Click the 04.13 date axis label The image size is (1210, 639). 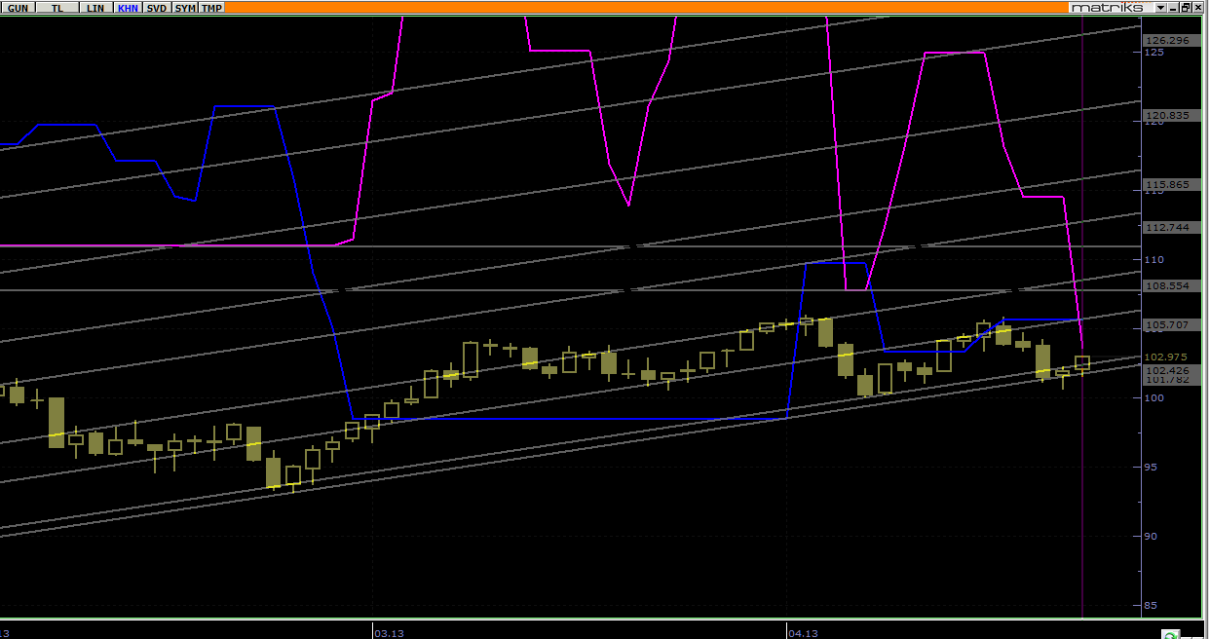click(x=803, y=633)
